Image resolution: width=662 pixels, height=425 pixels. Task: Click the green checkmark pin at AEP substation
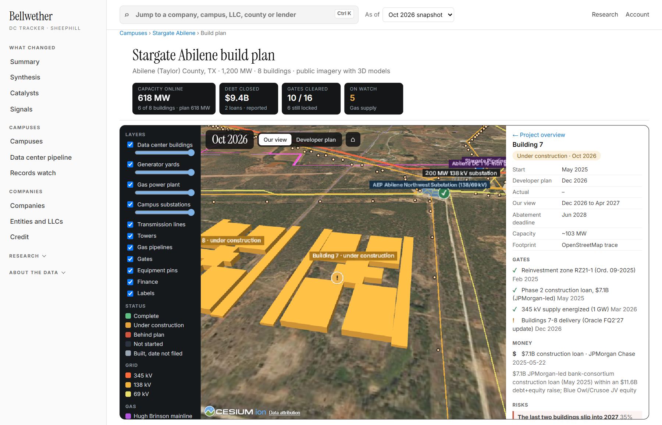click(444, 193)
